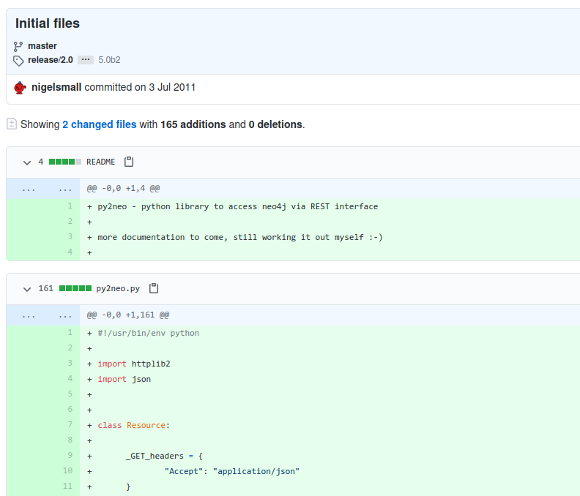Open the py2neo.py file name link
The height and width of the screenshot is (496, 580).
[x=118, y=288]
